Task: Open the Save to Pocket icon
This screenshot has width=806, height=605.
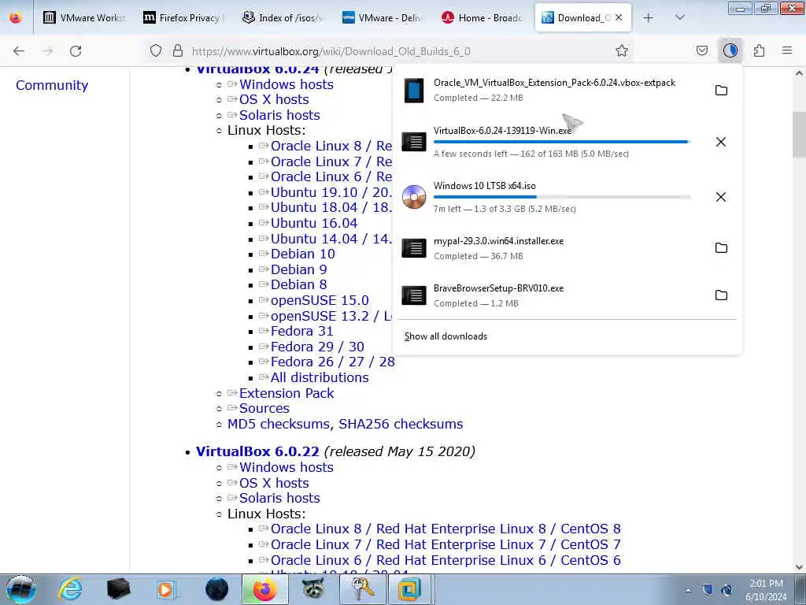Action: click(x=701, y=50)
